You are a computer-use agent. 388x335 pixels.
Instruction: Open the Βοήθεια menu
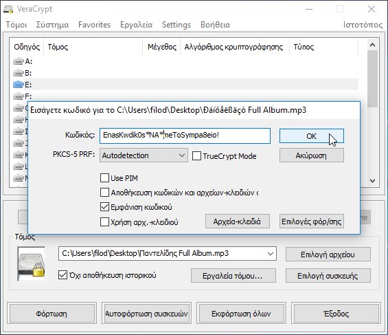[x=215, y=25]
